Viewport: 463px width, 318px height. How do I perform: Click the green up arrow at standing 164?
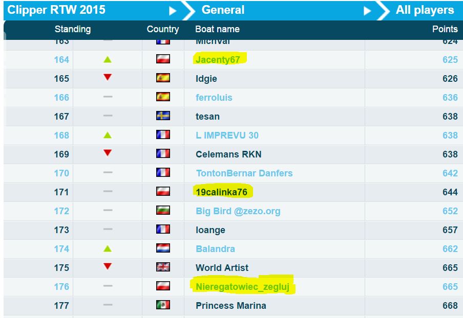point(108,59)
